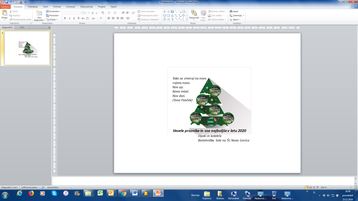Toggle center text alignment
The width and height of the screenshot is (358, 201).
pyautogui.click(x=113, y=18)
